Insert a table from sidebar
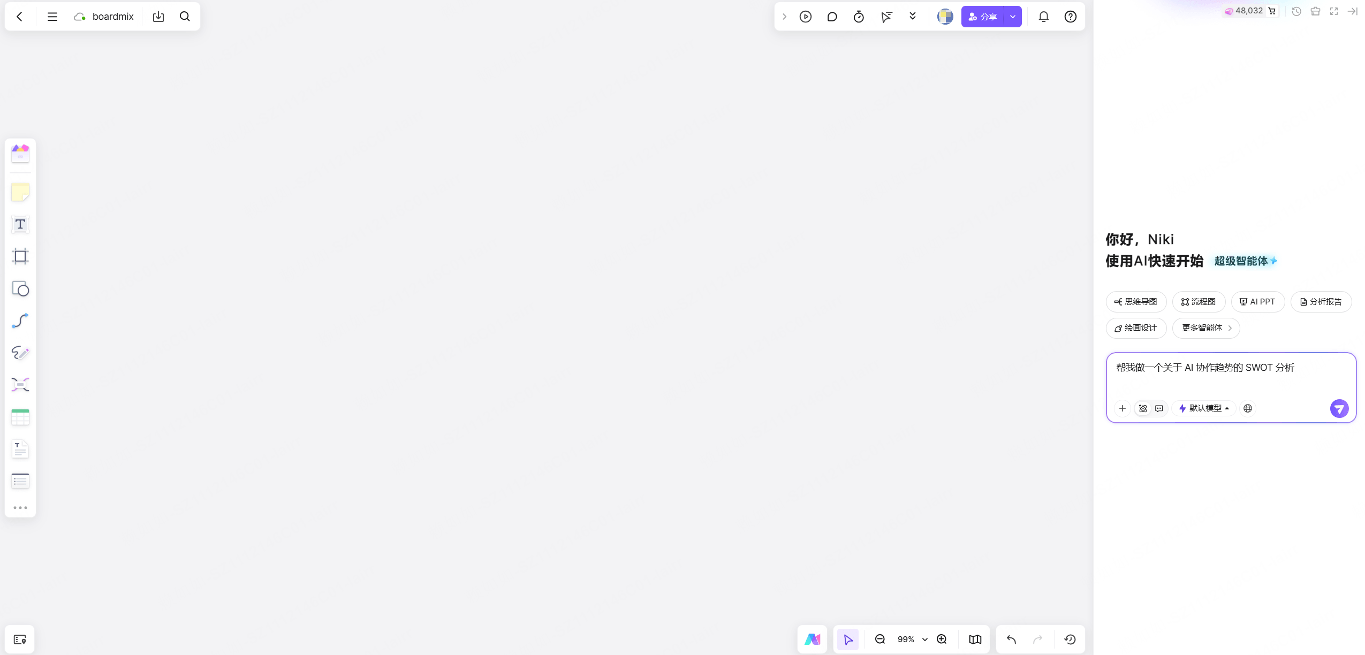The height and width of the screenshot is (655, 1365). [x=20, y=417]
